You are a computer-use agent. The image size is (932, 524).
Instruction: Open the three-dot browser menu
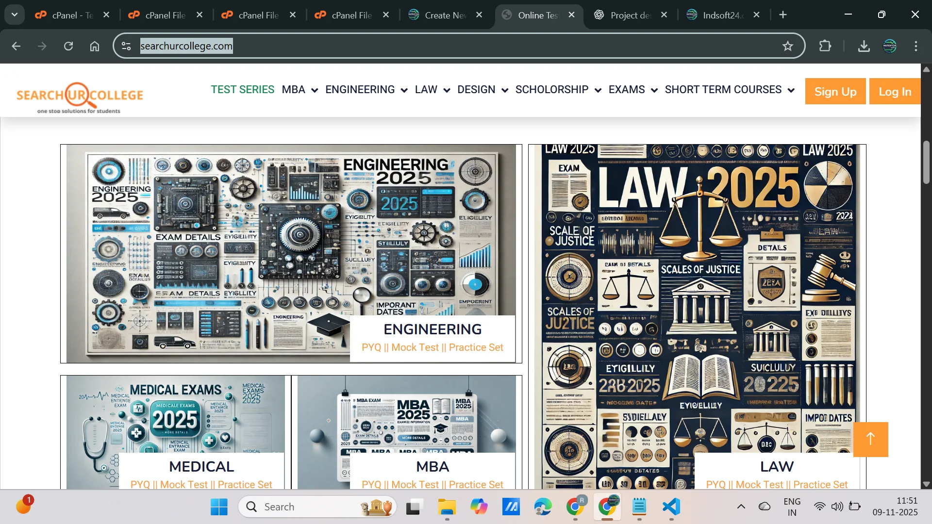[916, 46]
